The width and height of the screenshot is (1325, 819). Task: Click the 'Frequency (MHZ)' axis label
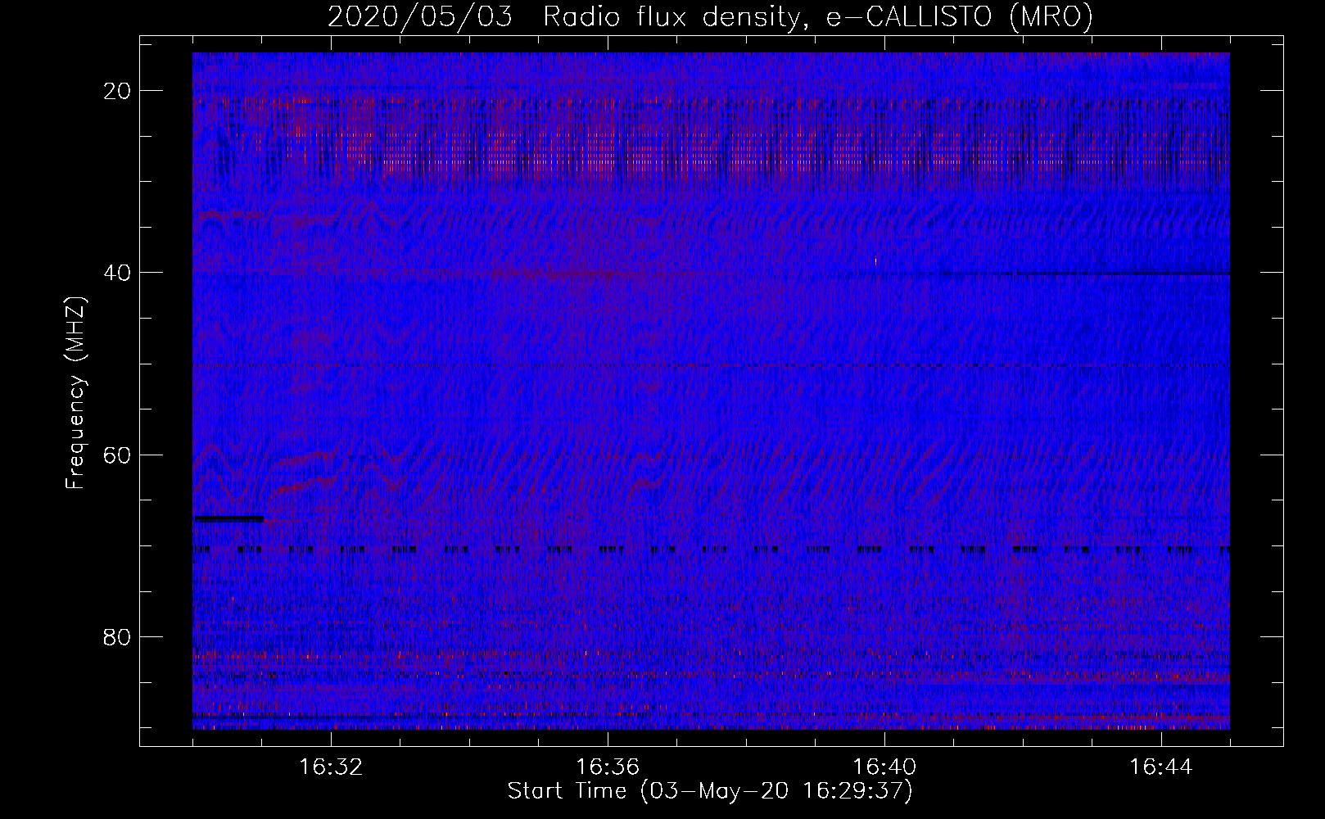pos(75,393)
